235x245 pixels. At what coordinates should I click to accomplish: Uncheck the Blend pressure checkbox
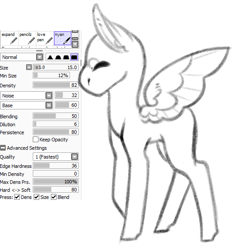click(x=54, y=197)
